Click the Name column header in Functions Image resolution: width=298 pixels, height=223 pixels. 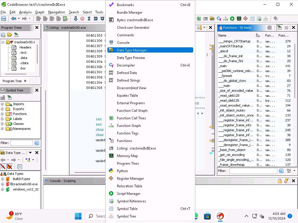pyautogui.click(x=222, y=35)
